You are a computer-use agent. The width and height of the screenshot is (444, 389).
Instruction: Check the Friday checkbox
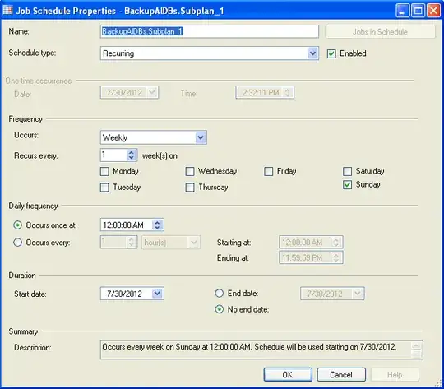coord(268,171)
